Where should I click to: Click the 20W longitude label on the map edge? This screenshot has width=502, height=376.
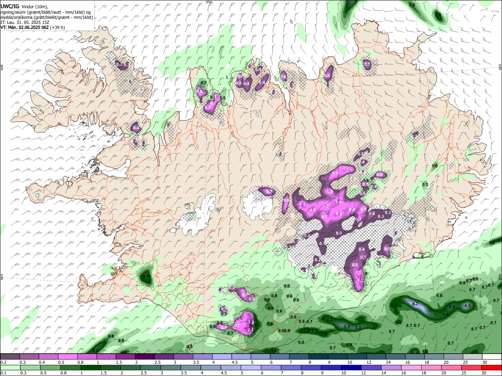point(209,2)
